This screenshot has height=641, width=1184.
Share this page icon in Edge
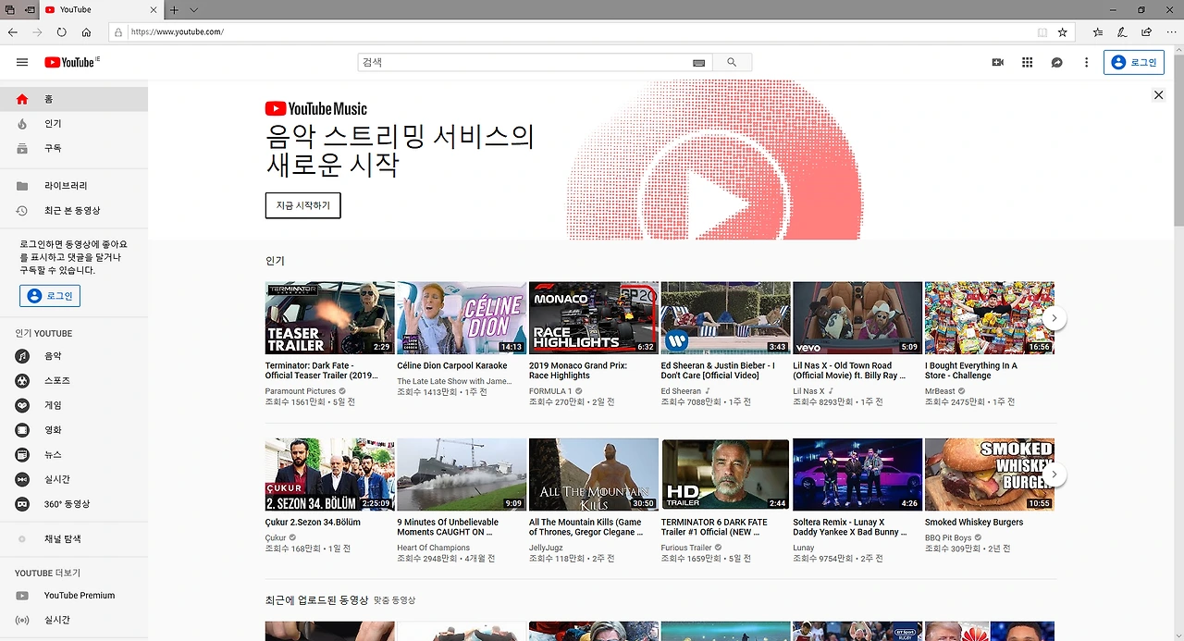tap(1147, 31)
